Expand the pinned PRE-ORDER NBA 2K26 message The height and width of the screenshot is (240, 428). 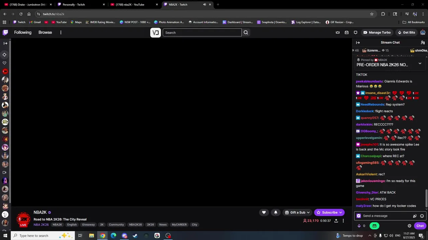tap(420, 63)
